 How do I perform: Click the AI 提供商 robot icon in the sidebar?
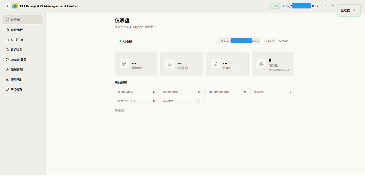click(7, 40)
